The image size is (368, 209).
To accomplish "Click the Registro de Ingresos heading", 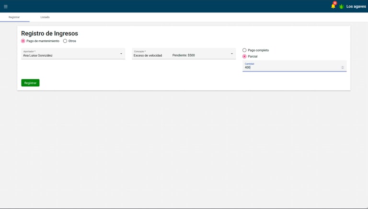I will 49,34.
